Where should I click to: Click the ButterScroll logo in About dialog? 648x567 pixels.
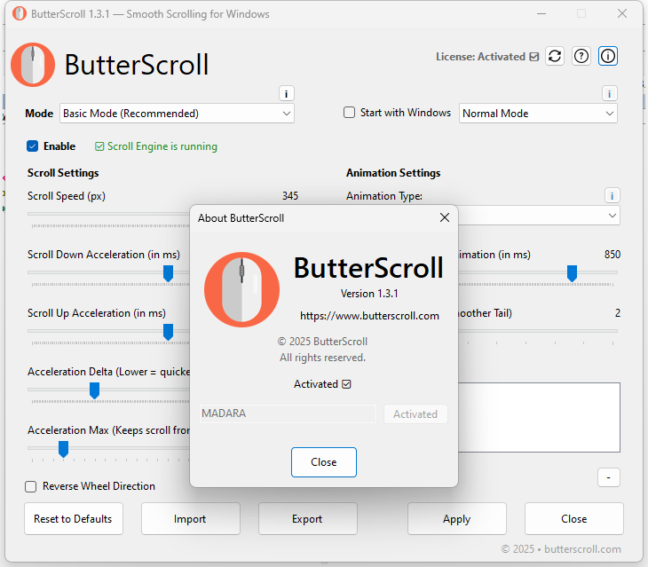click(x=241, y=289)
